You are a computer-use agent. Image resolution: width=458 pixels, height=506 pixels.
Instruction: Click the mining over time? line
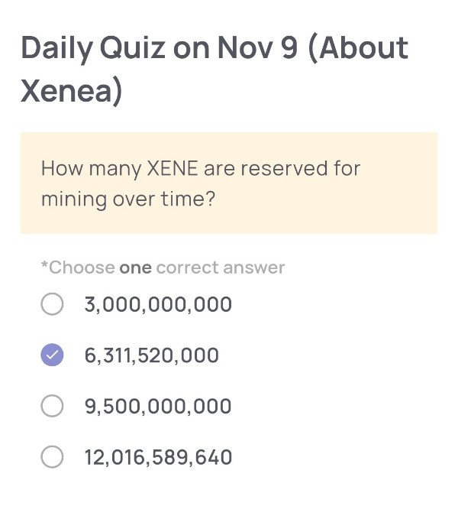(x=127, y=199)
